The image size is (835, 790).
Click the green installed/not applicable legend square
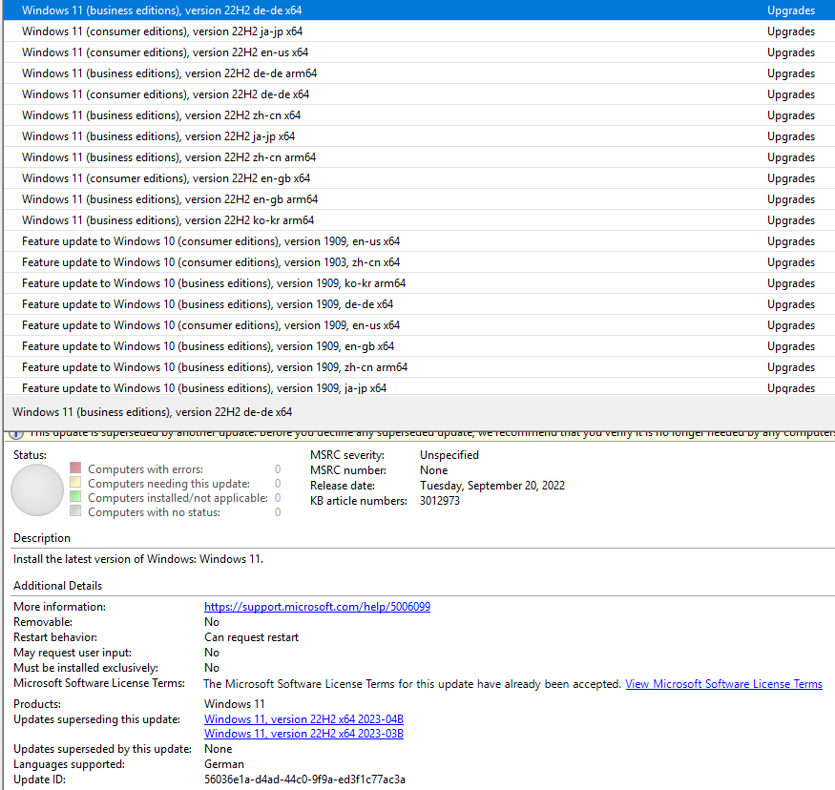point(75,497)
